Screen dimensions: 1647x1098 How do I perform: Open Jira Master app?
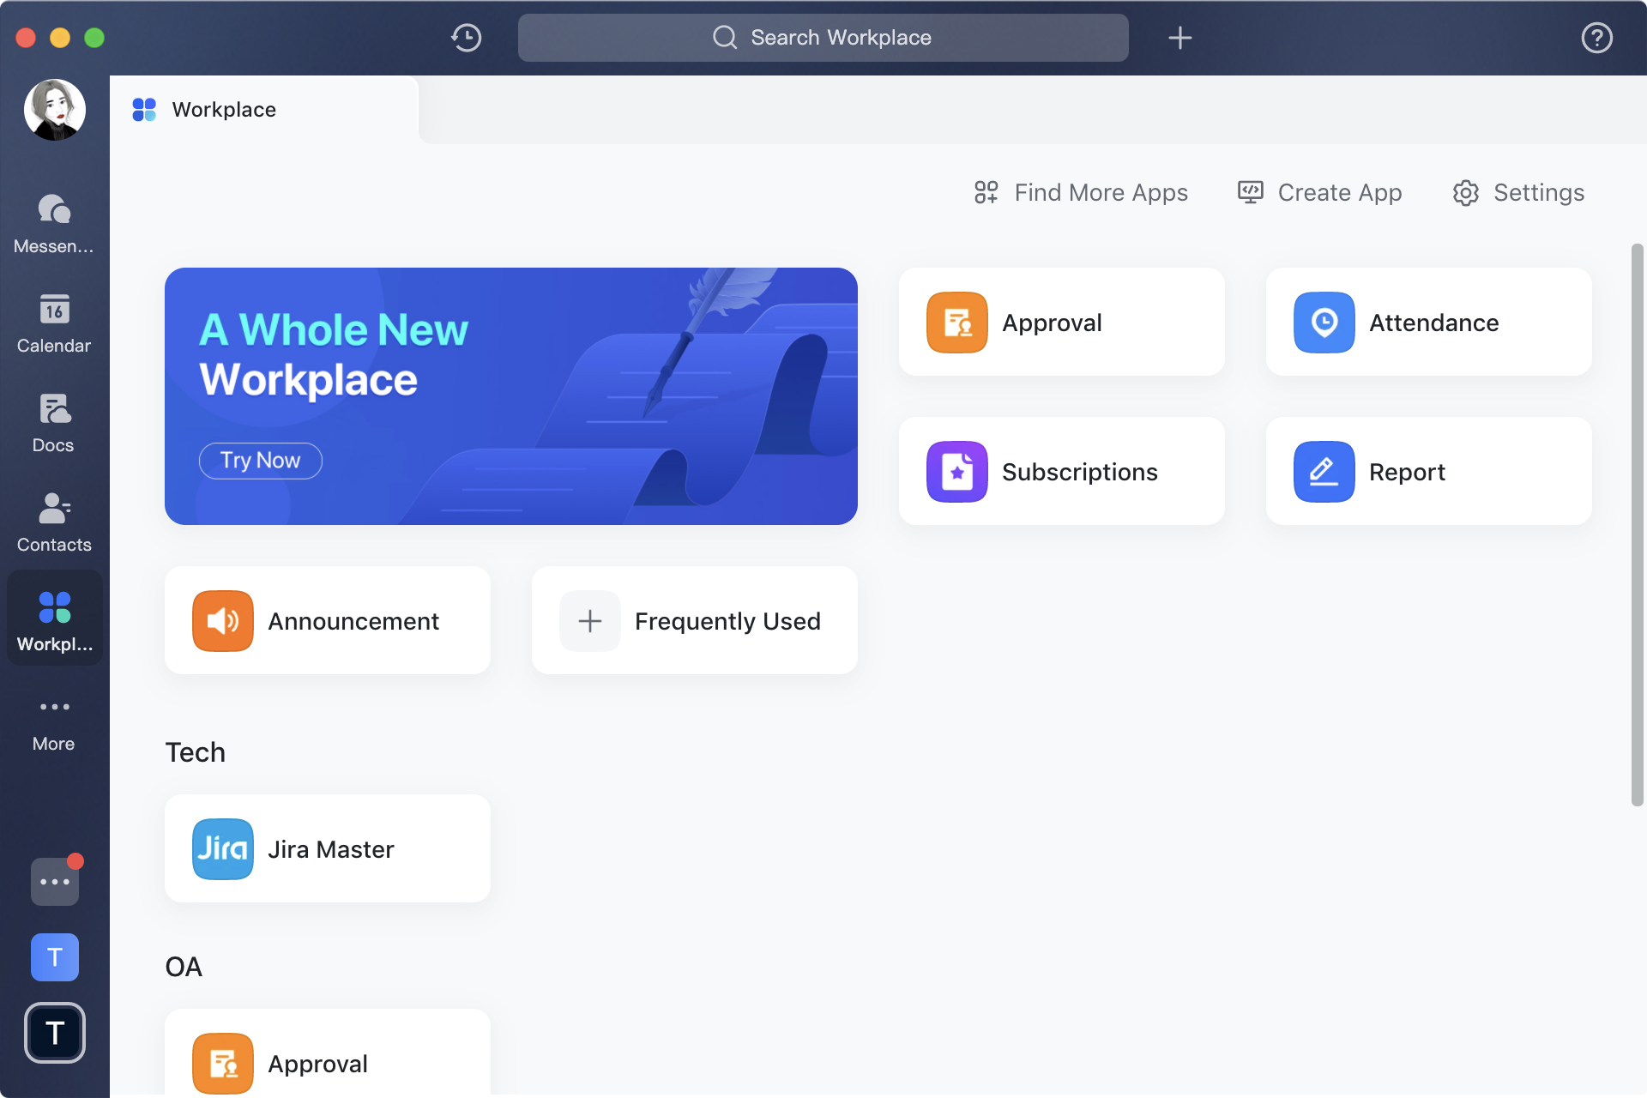pyautogui.click(x=328, y=849)
